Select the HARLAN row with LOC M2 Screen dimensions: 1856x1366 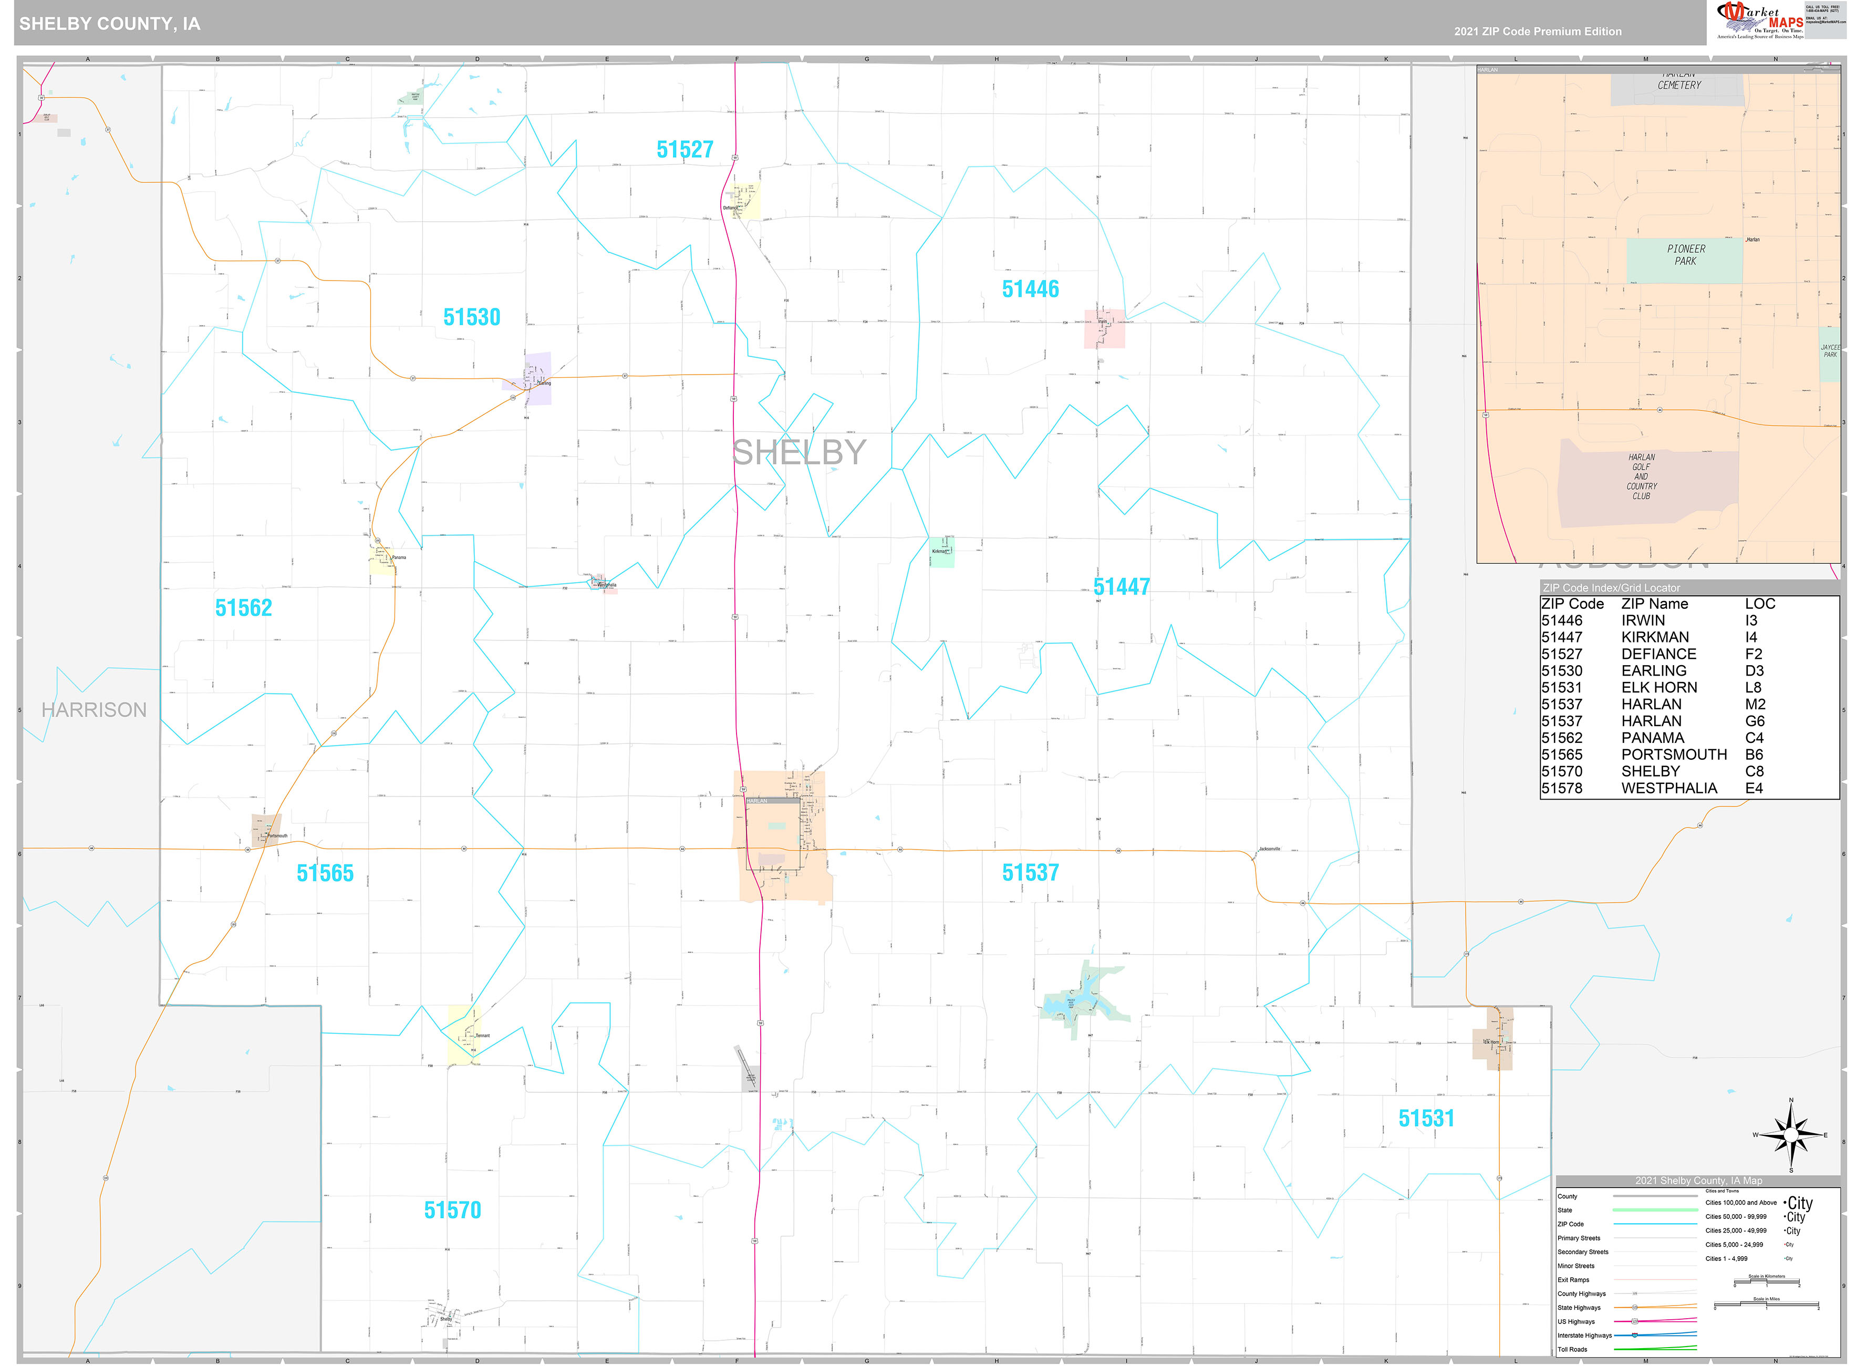point(1689,705)
